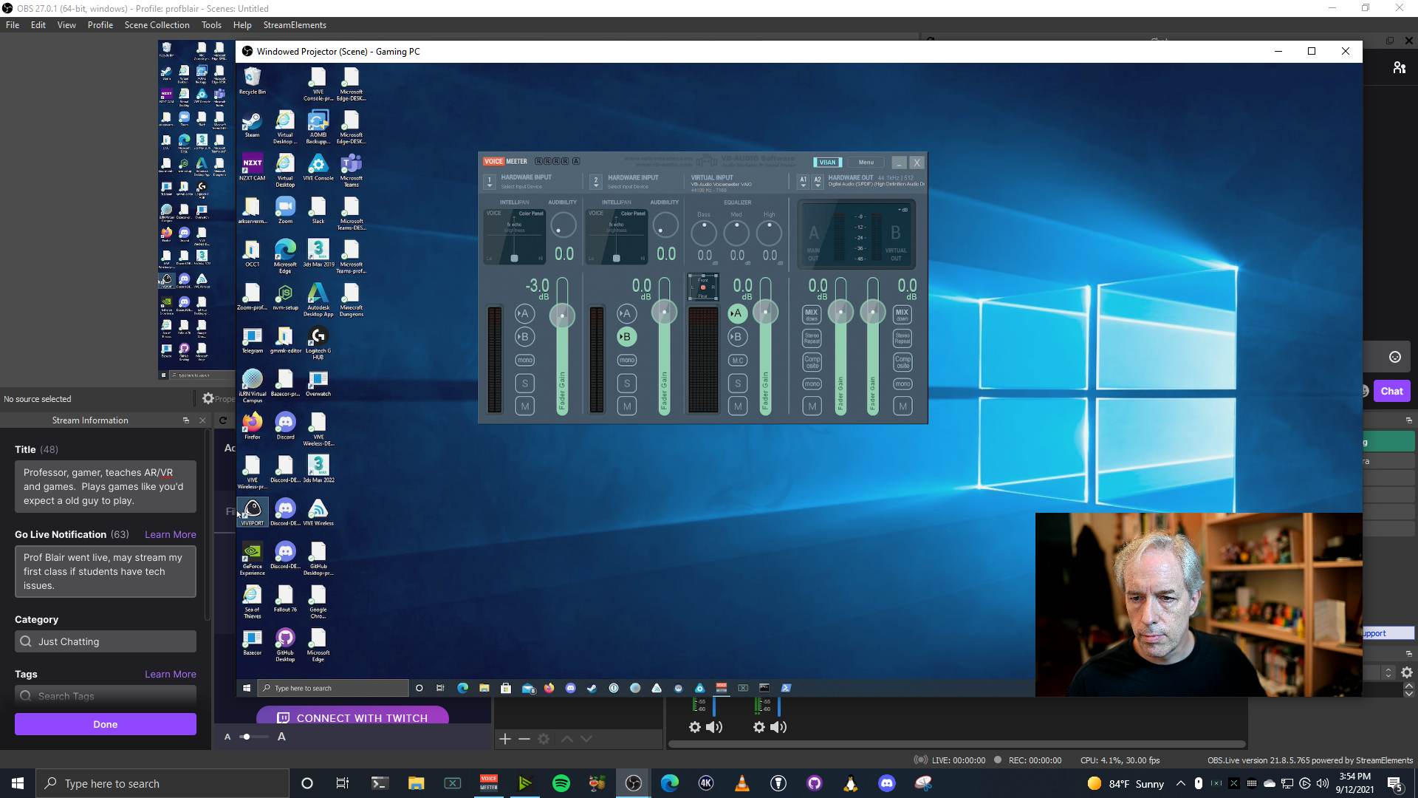Viewport: 1418px width, 798px height.
Task: Refresh the StreamElements panel
Action: pos(222,420)
